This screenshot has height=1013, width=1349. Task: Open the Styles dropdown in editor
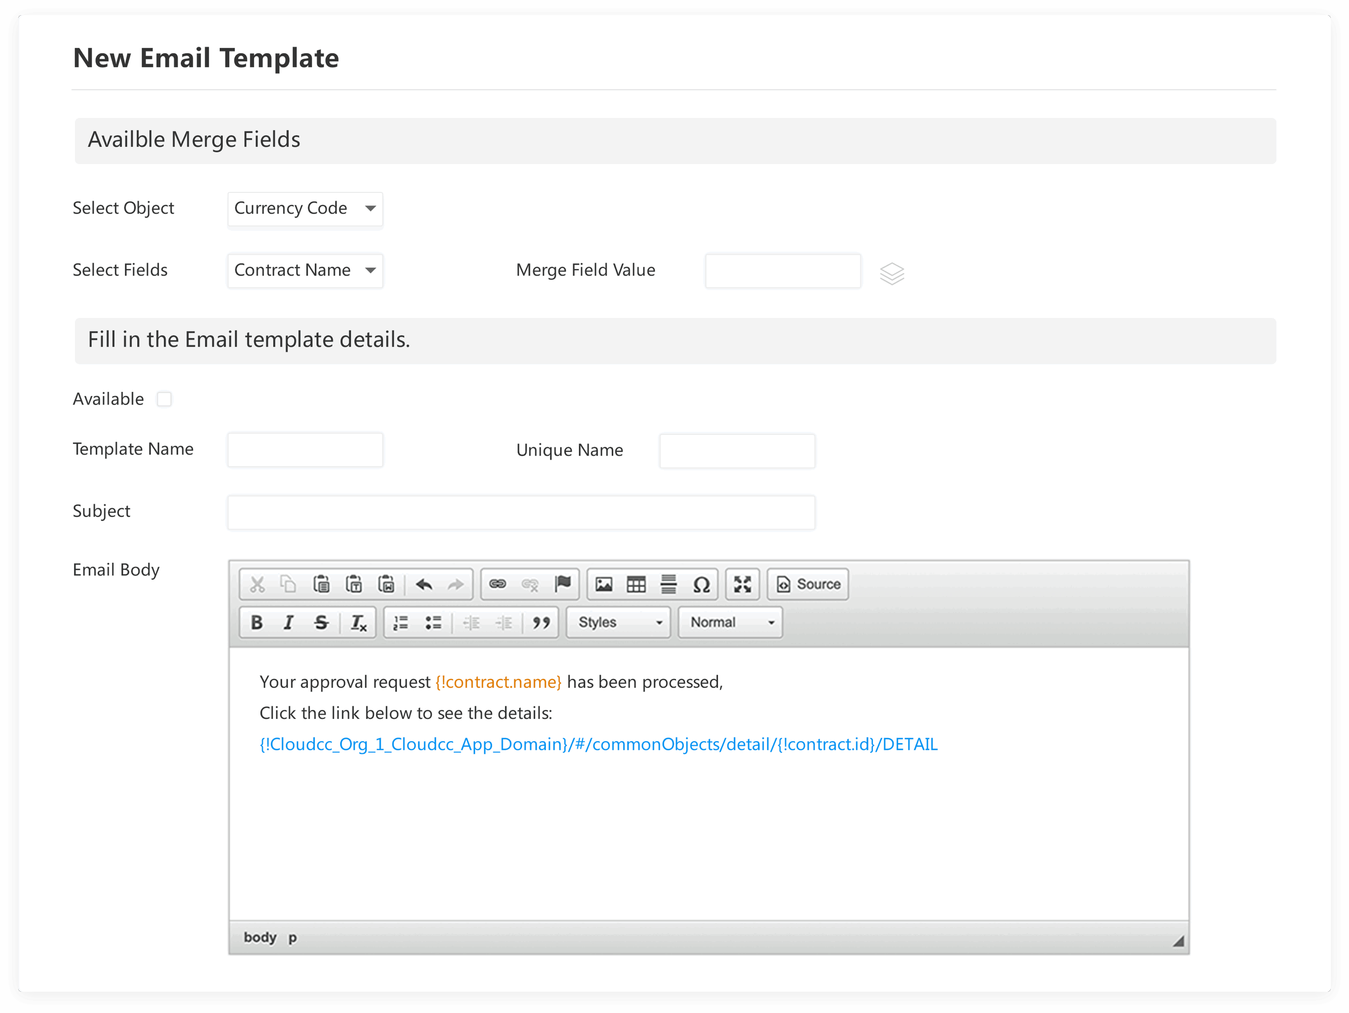click(618, 622)
